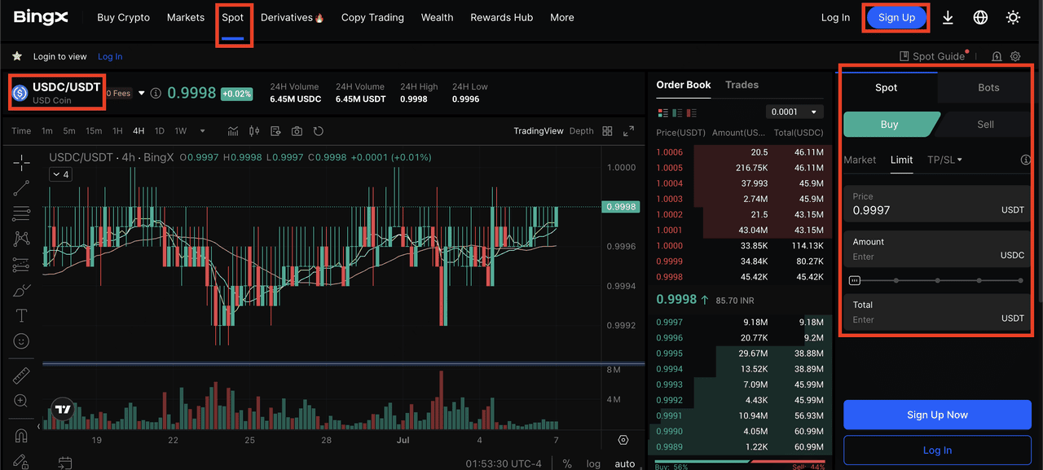This screenshot has width=1043, height=470.
Task: Click the Sign Up Now button
Action: 937,415
